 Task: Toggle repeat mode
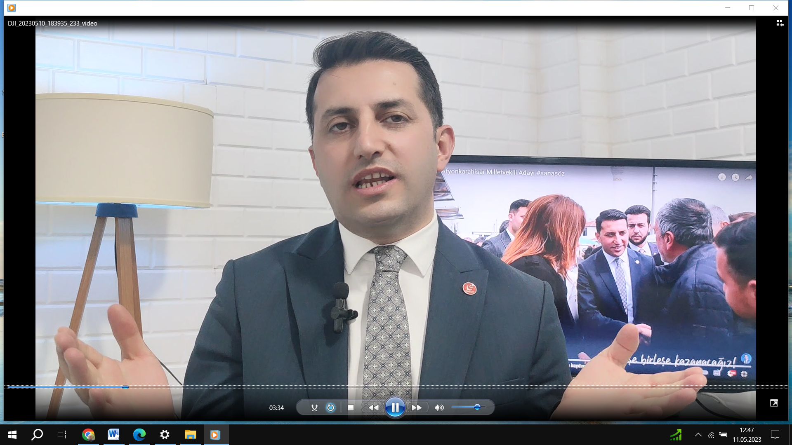330,407
